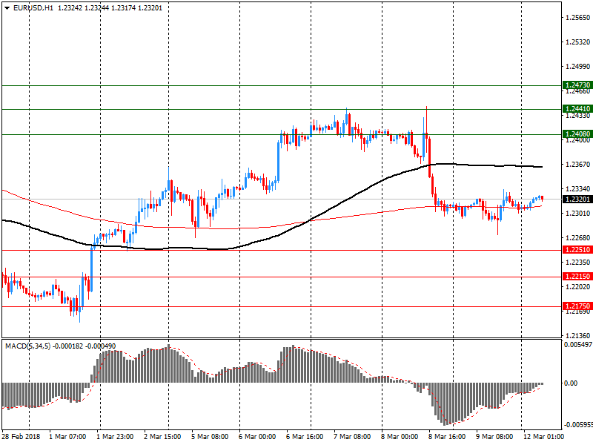Select the 6 Mar 00:00 time axis label
The height and width of the screenshot is (445, 593).
click(x=257, y=437)
